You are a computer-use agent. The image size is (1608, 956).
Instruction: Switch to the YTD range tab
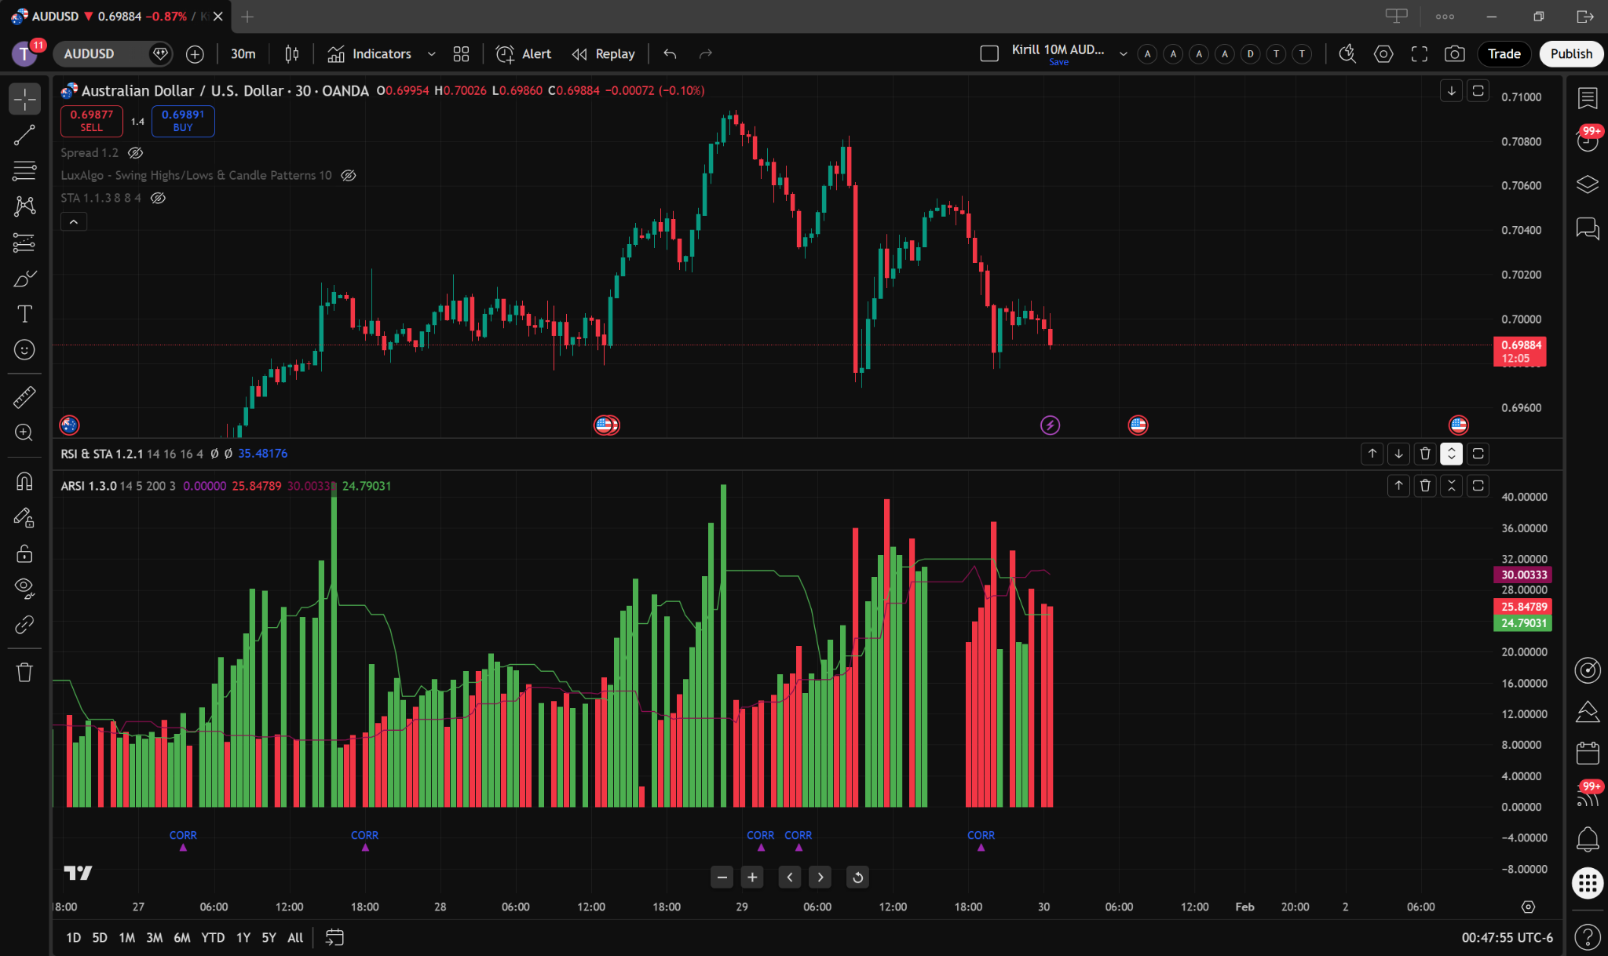(213, 937)
